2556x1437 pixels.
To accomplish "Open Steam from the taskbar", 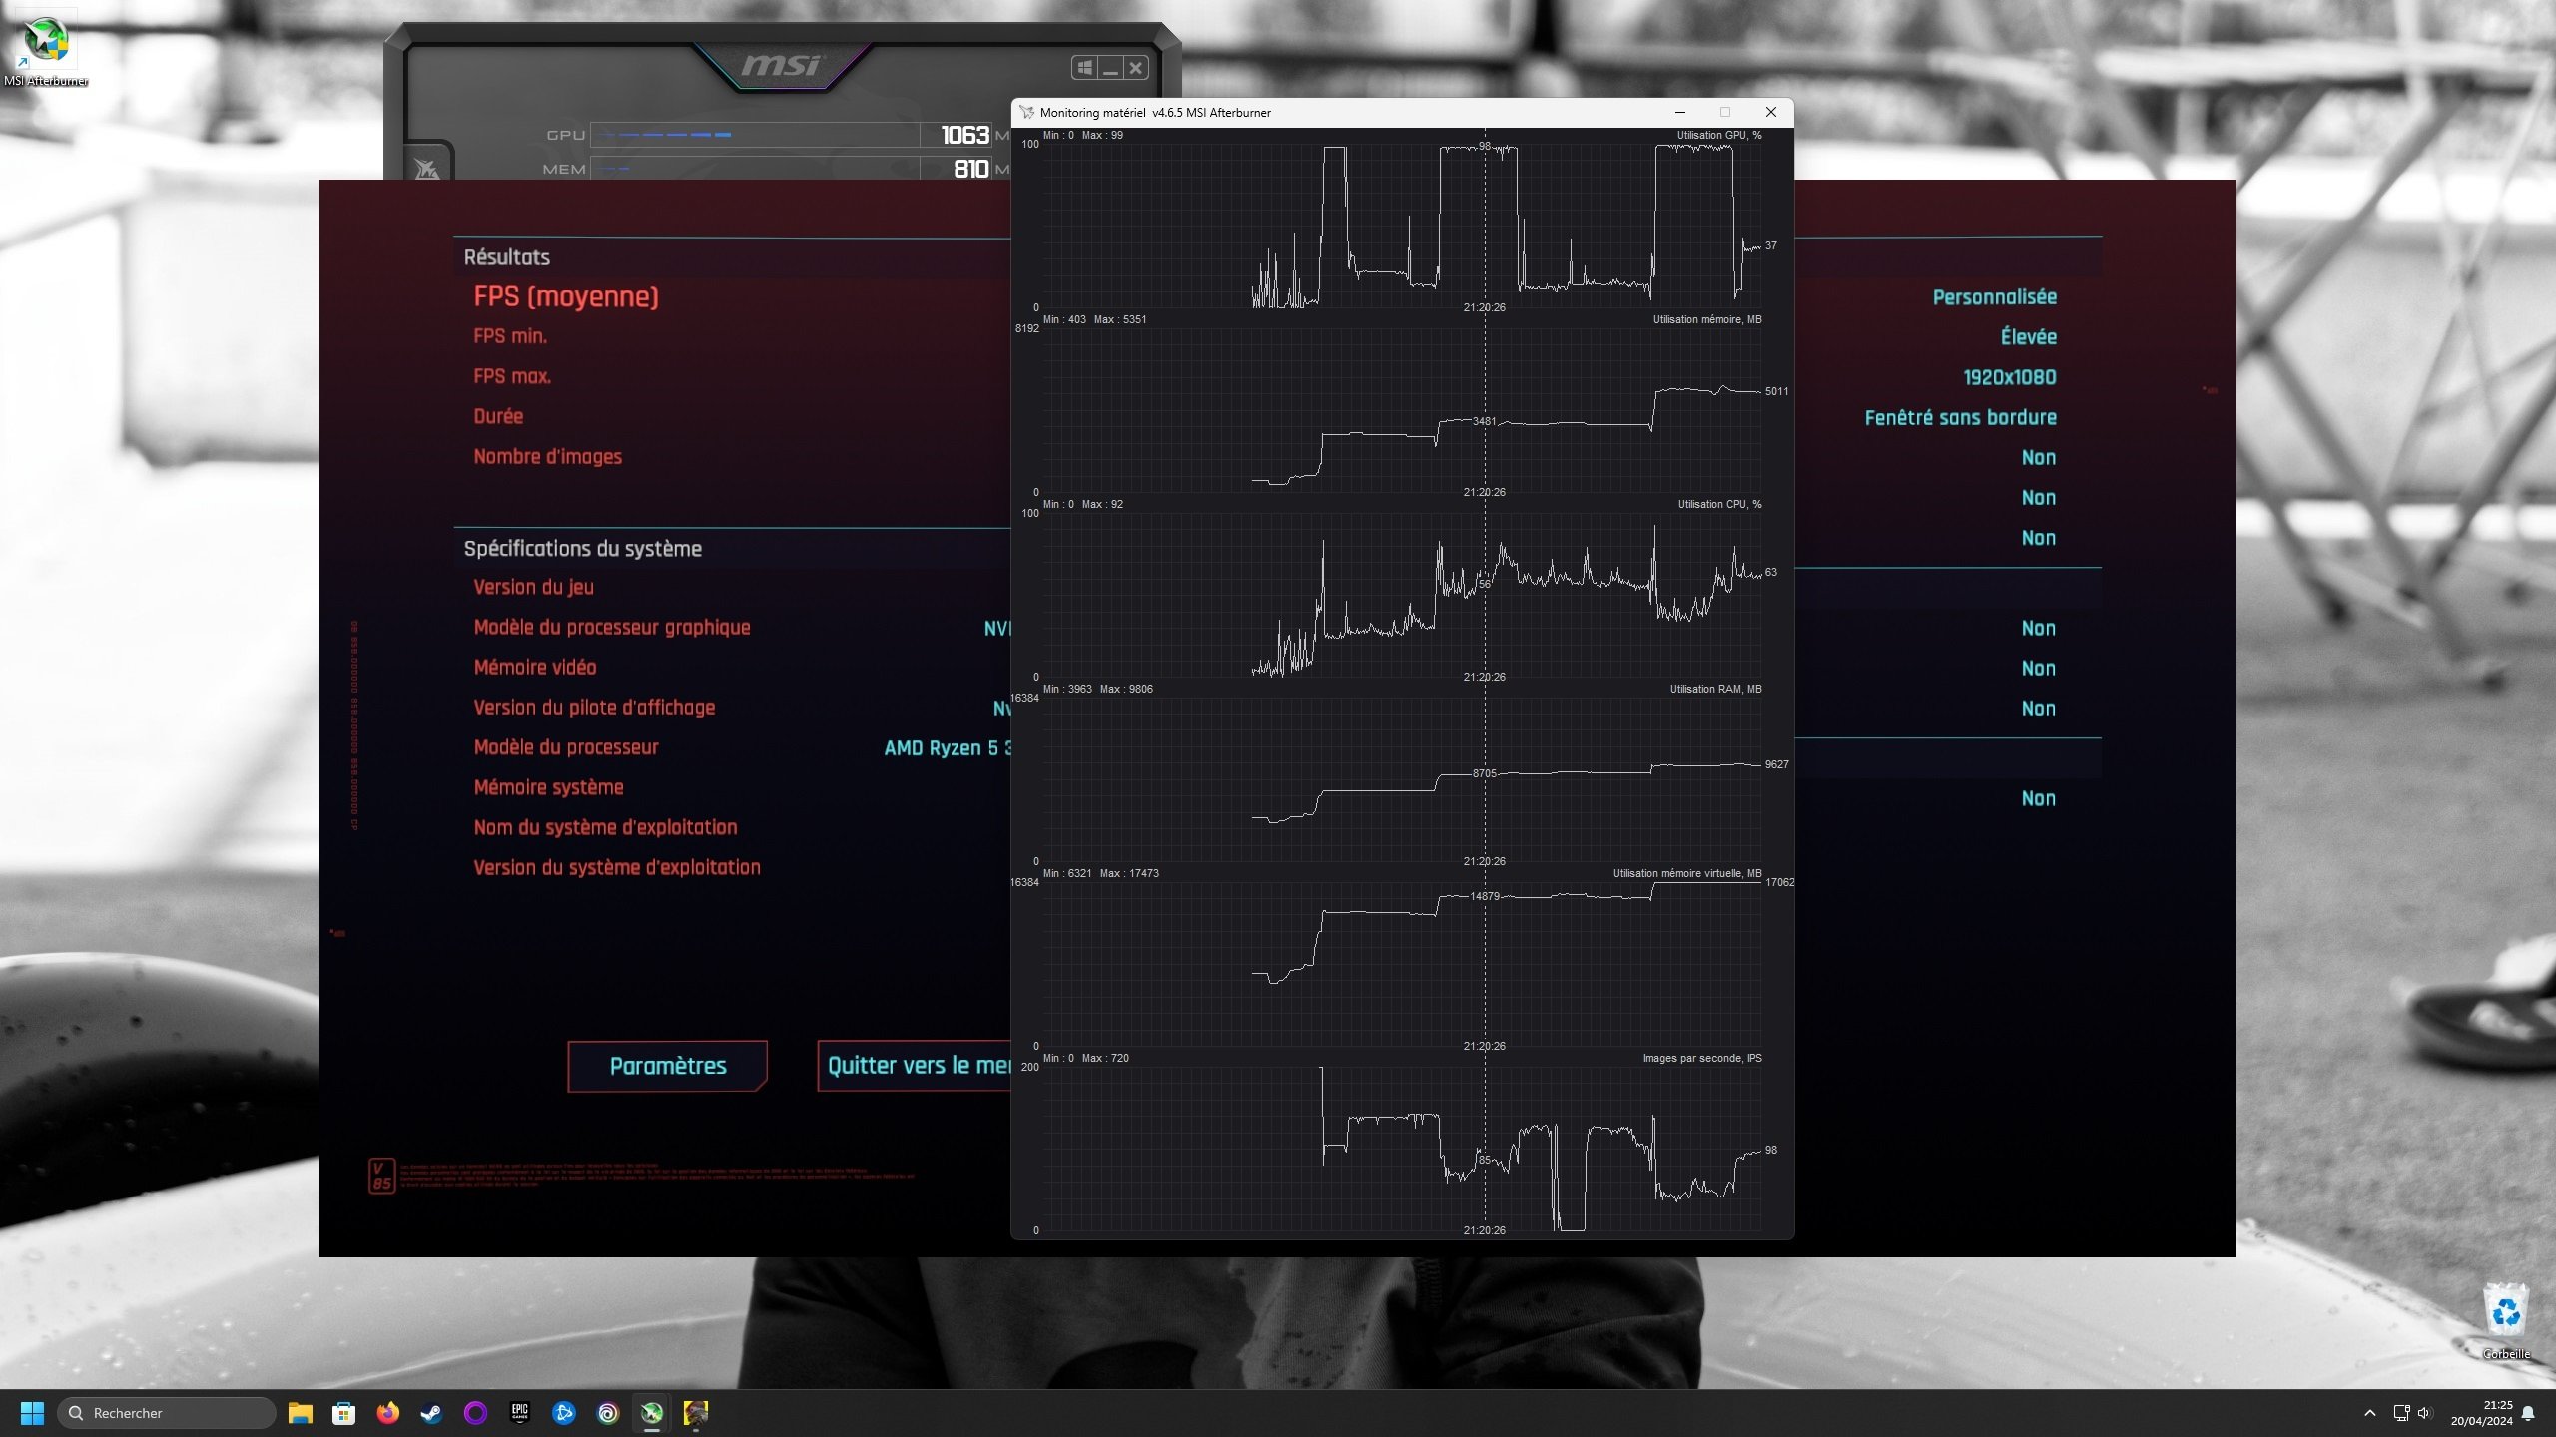I will 431,1413.
